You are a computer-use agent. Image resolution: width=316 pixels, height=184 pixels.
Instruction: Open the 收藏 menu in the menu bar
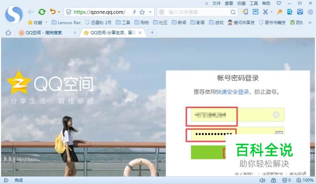click(x=242, y=4)
